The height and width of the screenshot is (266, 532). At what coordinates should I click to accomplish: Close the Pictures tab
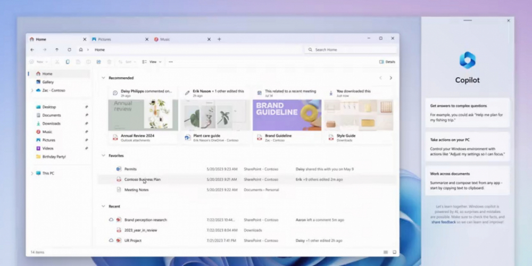click(x=147, y=39)
